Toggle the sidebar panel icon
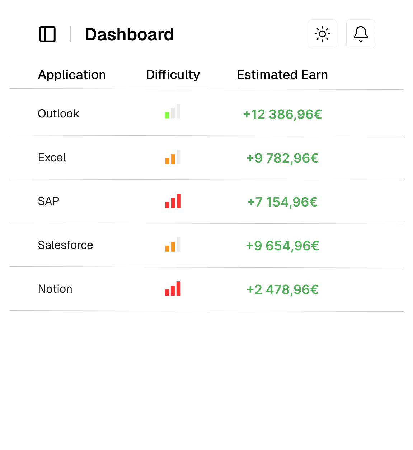This screenshot has width=413, height=450. pyautogui.click(x=47, y=34)
